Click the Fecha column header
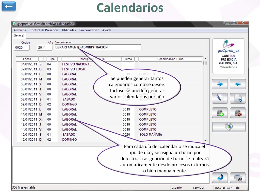Viewport: 260px width, 195px height. [27, 59]
